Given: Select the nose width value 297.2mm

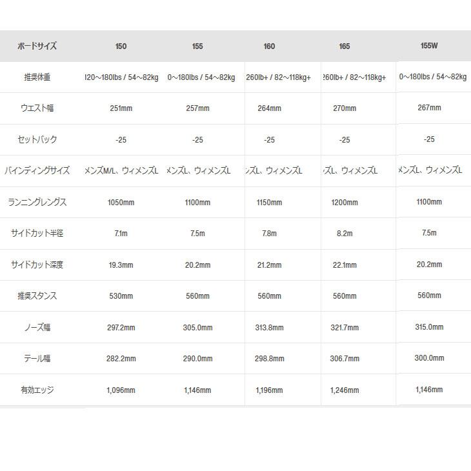Looking at the screenshot, I should (121, 327).
